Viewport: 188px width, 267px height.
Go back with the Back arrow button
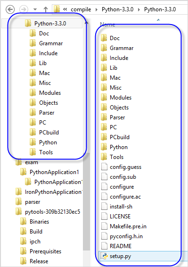click(x=10, y=9)
